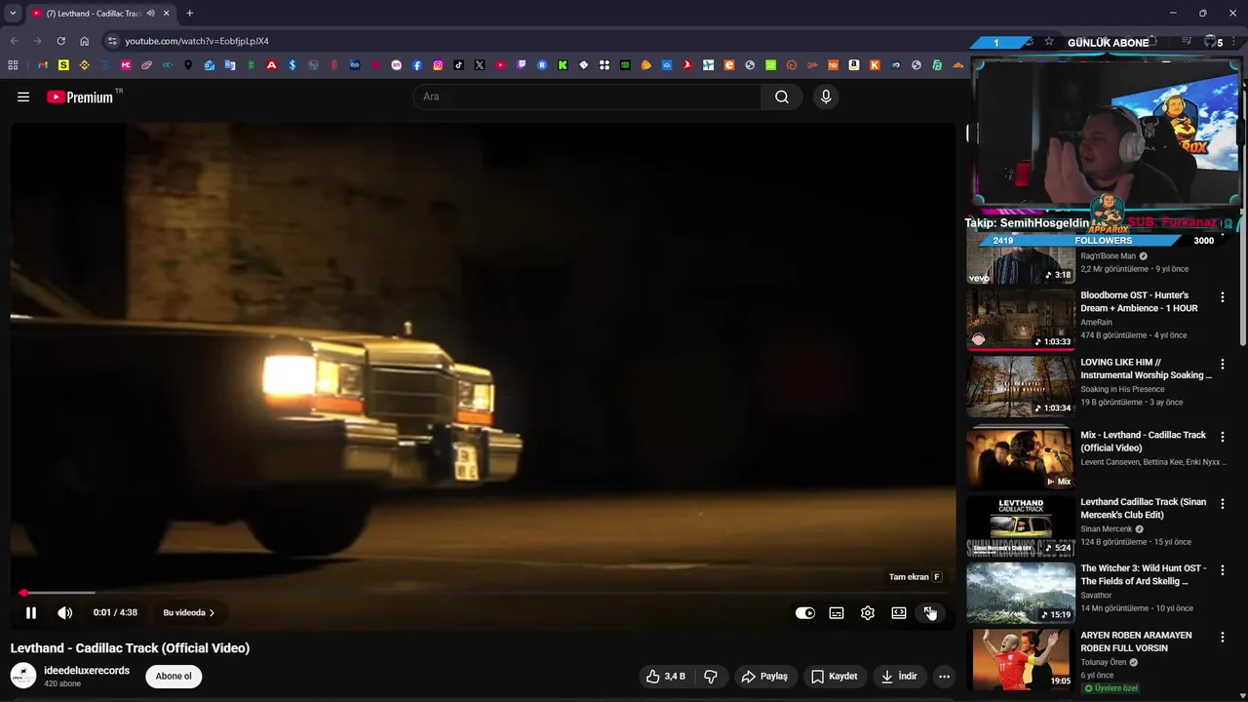Open the SoundCloud bookmark

[958, 65]
